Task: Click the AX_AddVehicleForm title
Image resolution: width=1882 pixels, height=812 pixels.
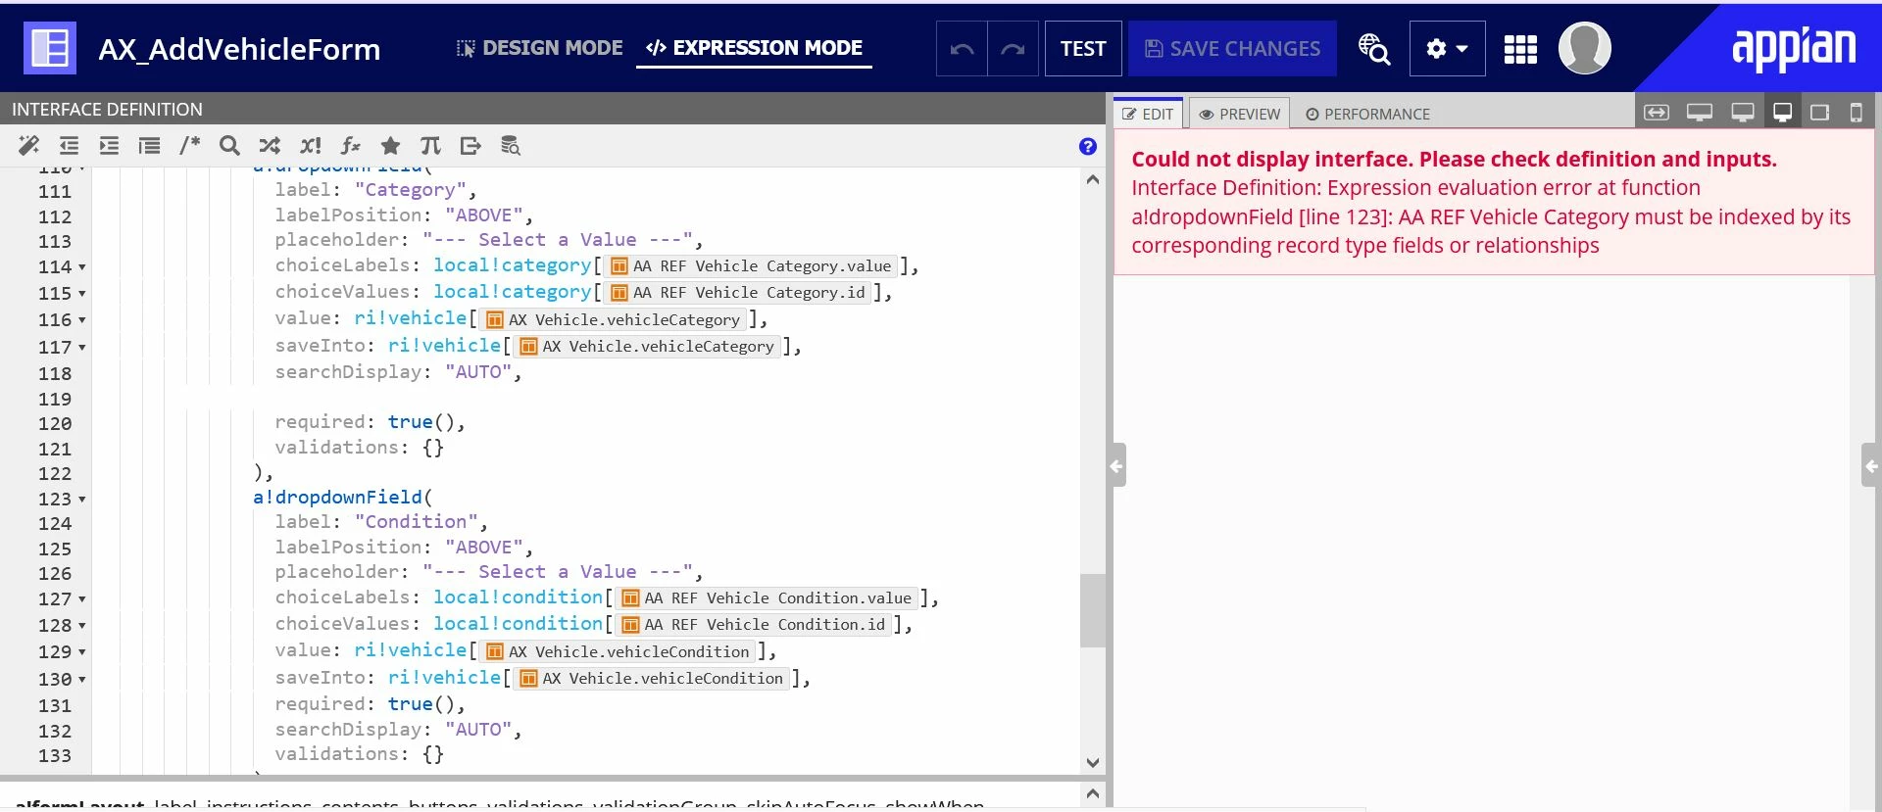Action: 239,49
